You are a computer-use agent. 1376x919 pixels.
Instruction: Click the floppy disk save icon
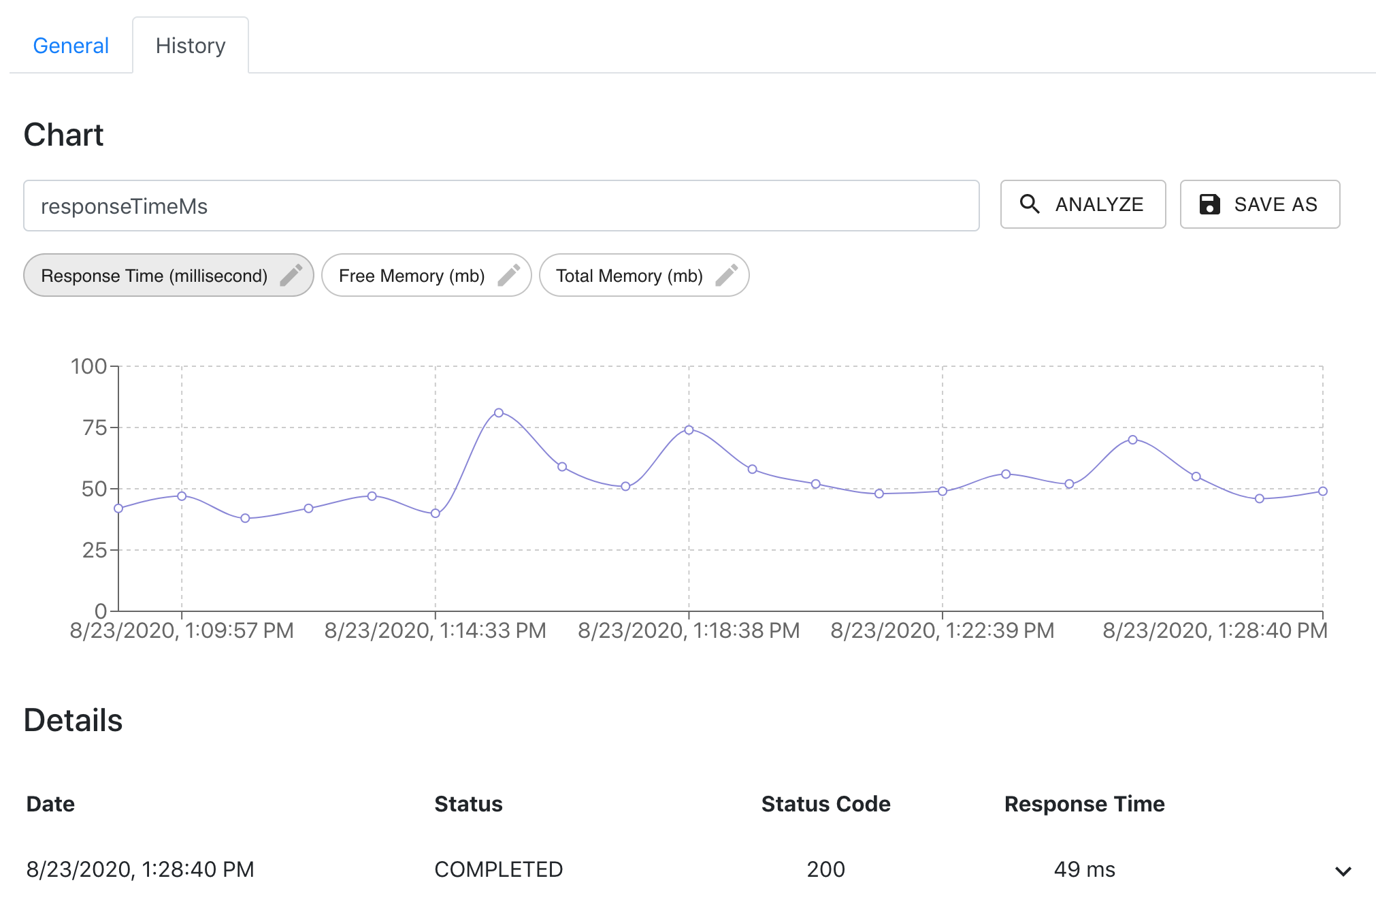(1209, 204)
